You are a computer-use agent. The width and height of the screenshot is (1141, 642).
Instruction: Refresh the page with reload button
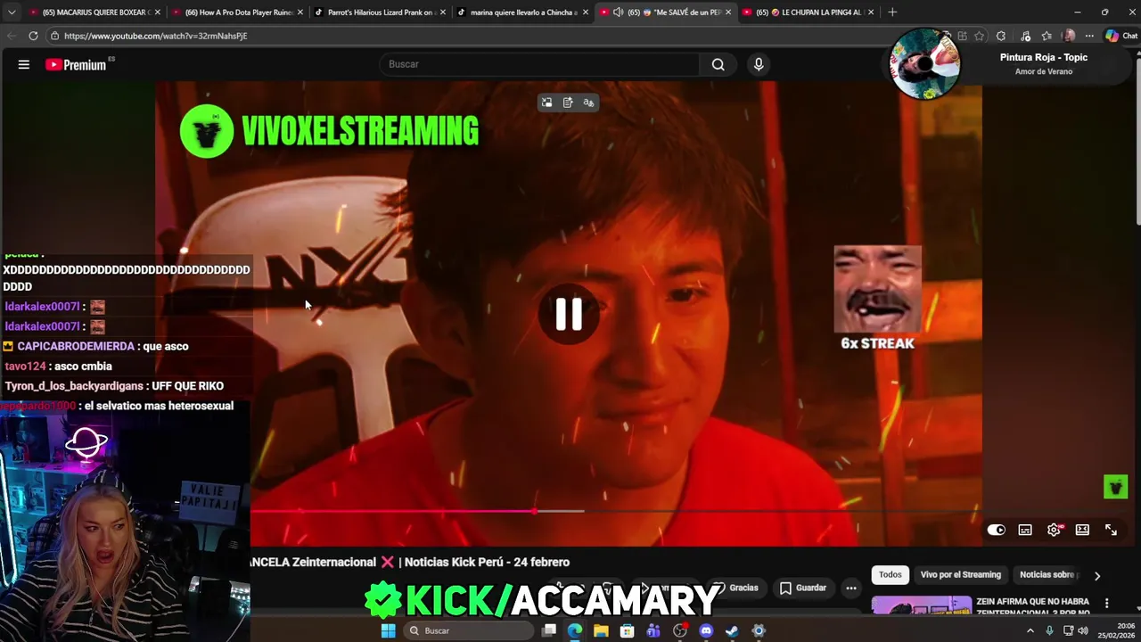33,36
